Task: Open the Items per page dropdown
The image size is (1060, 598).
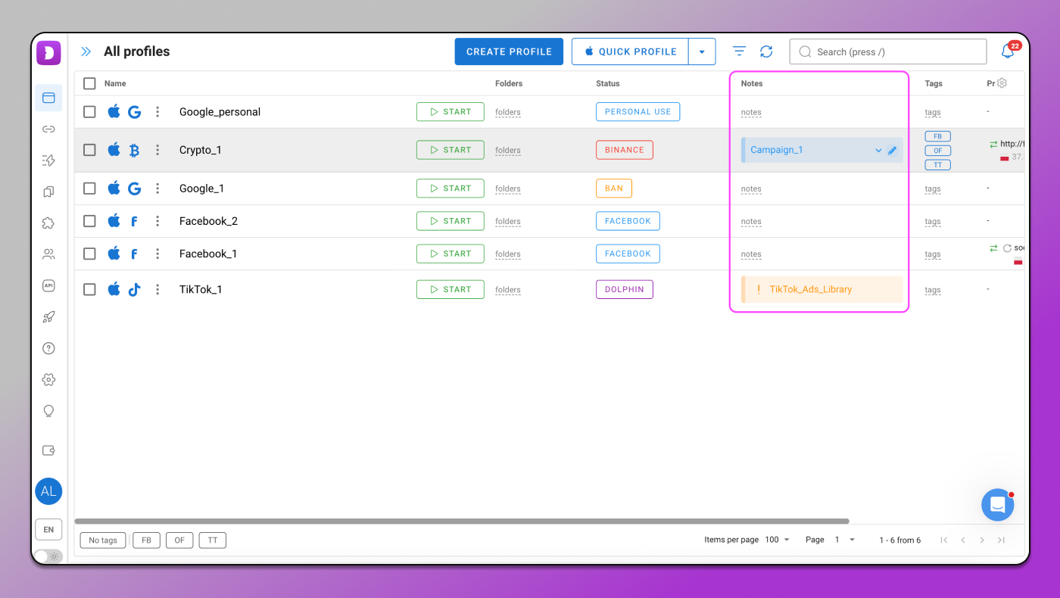Action: (x=777, y=540)
